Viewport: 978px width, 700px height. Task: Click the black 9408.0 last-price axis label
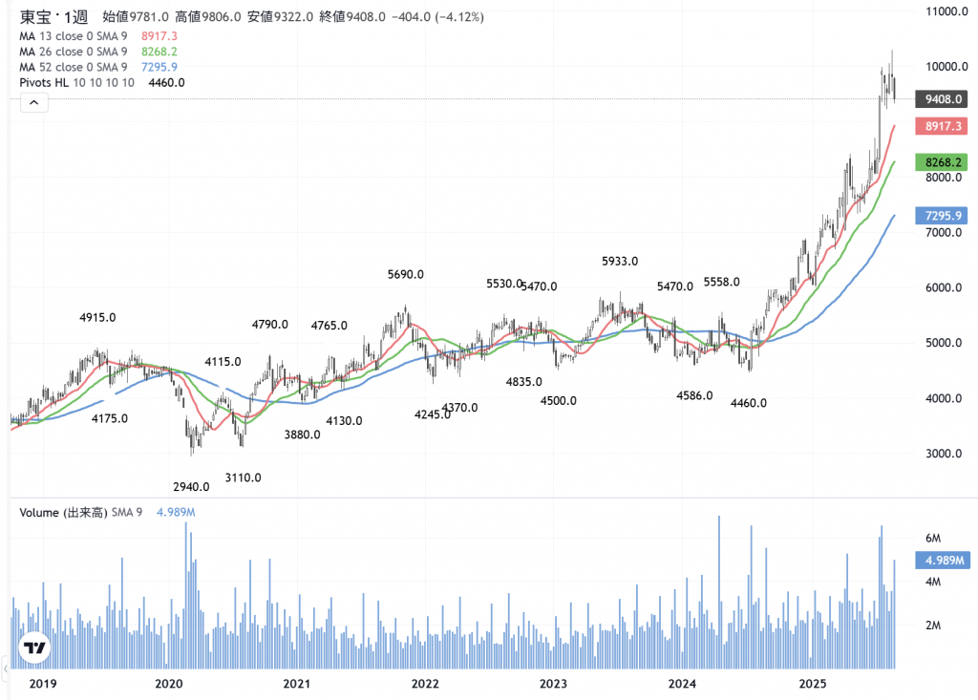941,99
